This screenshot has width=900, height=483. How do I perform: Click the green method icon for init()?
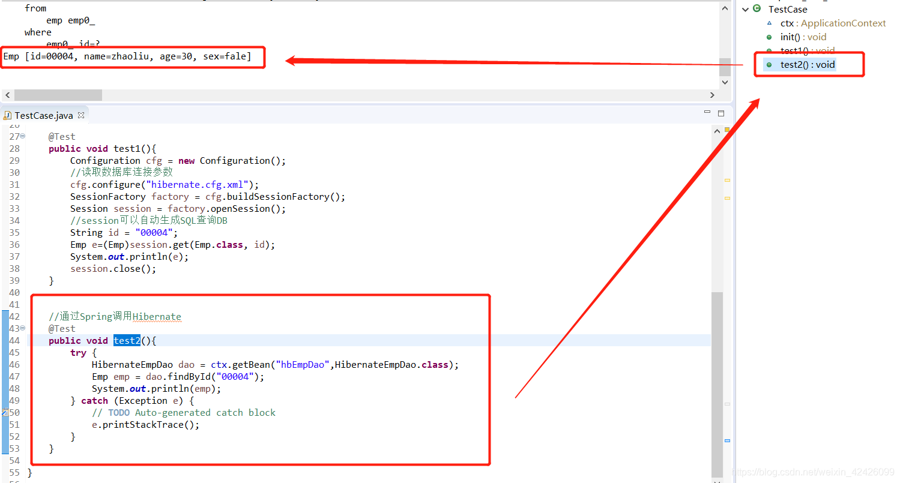click(769, 37)
